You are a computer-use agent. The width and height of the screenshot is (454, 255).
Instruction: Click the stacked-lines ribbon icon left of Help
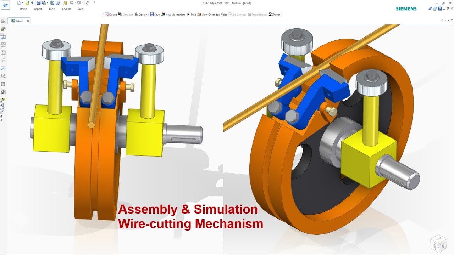430,8
